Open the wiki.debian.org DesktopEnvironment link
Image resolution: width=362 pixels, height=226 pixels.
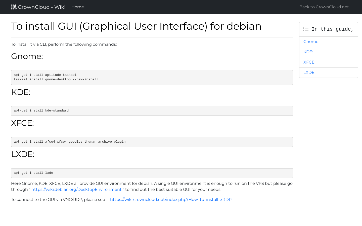point(76,190)
